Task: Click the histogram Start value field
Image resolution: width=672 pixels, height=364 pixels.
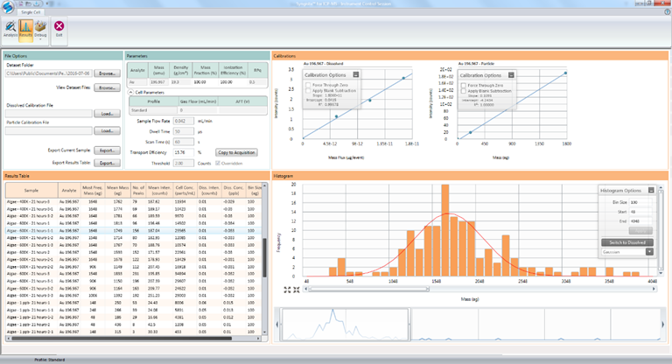Action: [x=641, y=212]
